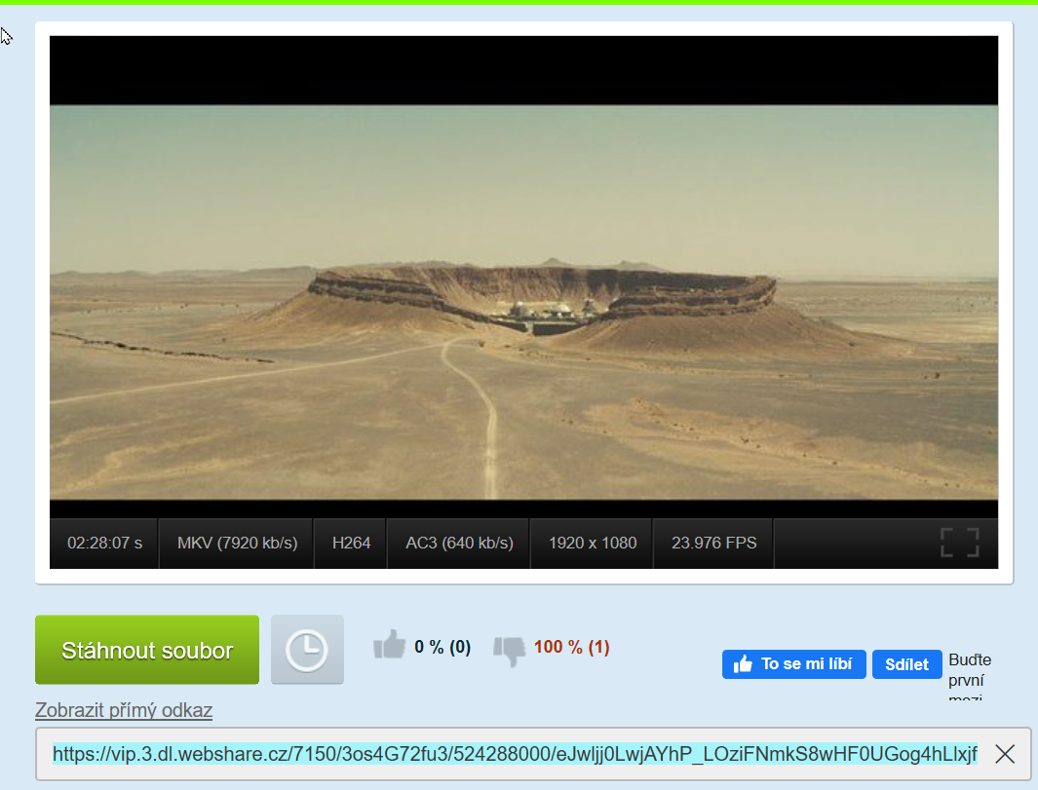Click the Buďte první text beside Sdílet
1038x790 pixels.
[x=969, y=669]
